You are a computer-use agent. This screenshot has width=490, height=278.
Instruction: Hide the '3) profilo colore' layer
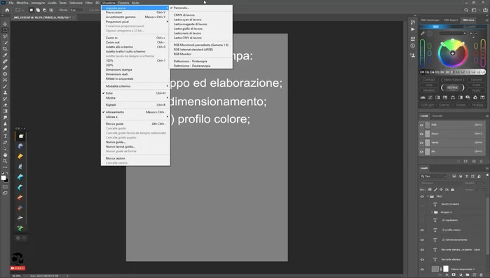pos(422,230)
